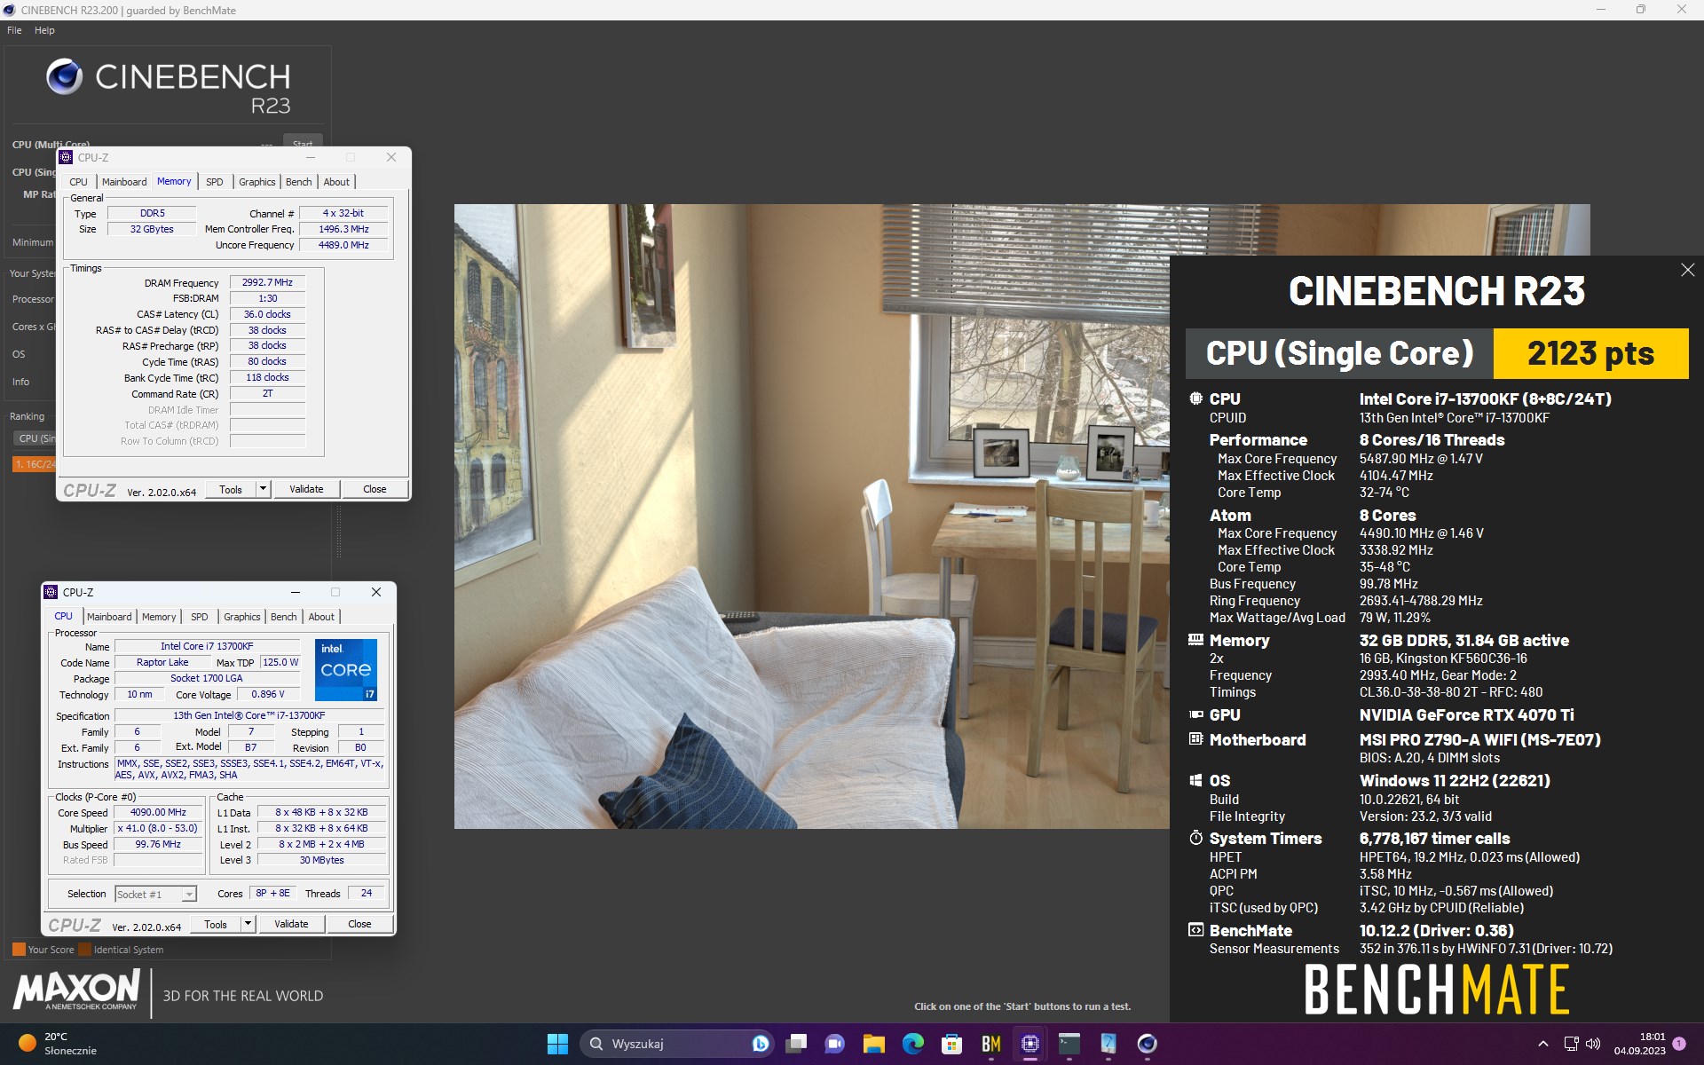1704x1065 pixels.
Task: Click the Close button in the upper CPU-Z window
Action: tap(375, 489)
